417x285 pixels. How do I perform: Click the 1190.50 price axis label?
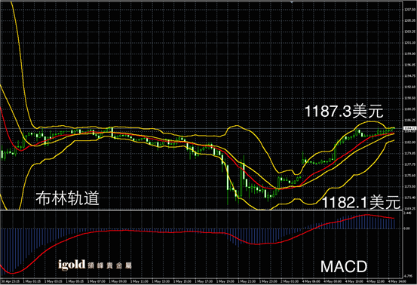click(409, 98)
